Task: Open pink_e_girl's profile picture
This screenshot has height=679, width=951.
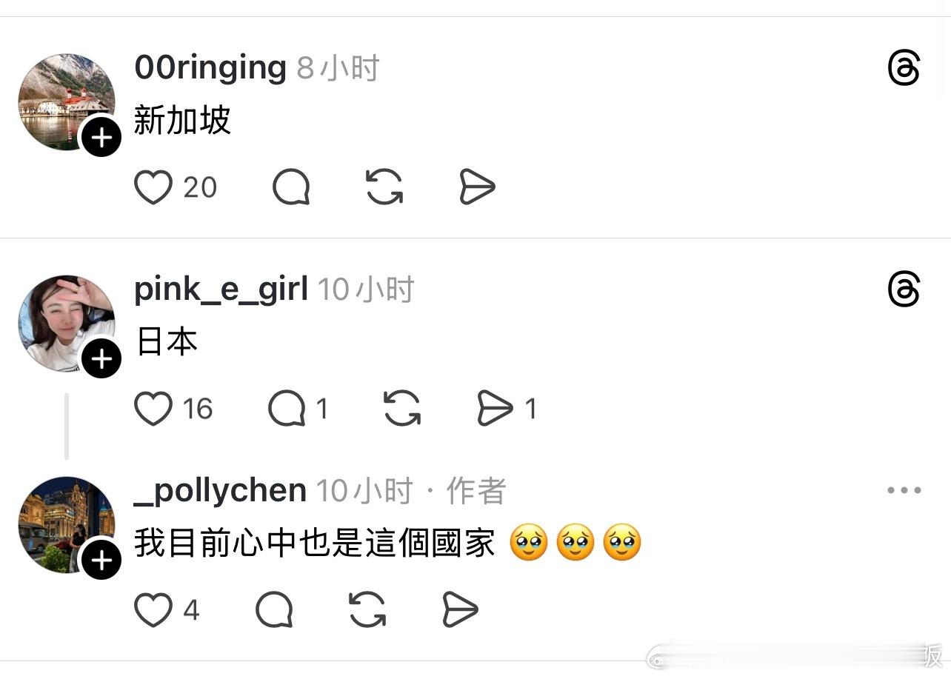Action: click(66, 324)
